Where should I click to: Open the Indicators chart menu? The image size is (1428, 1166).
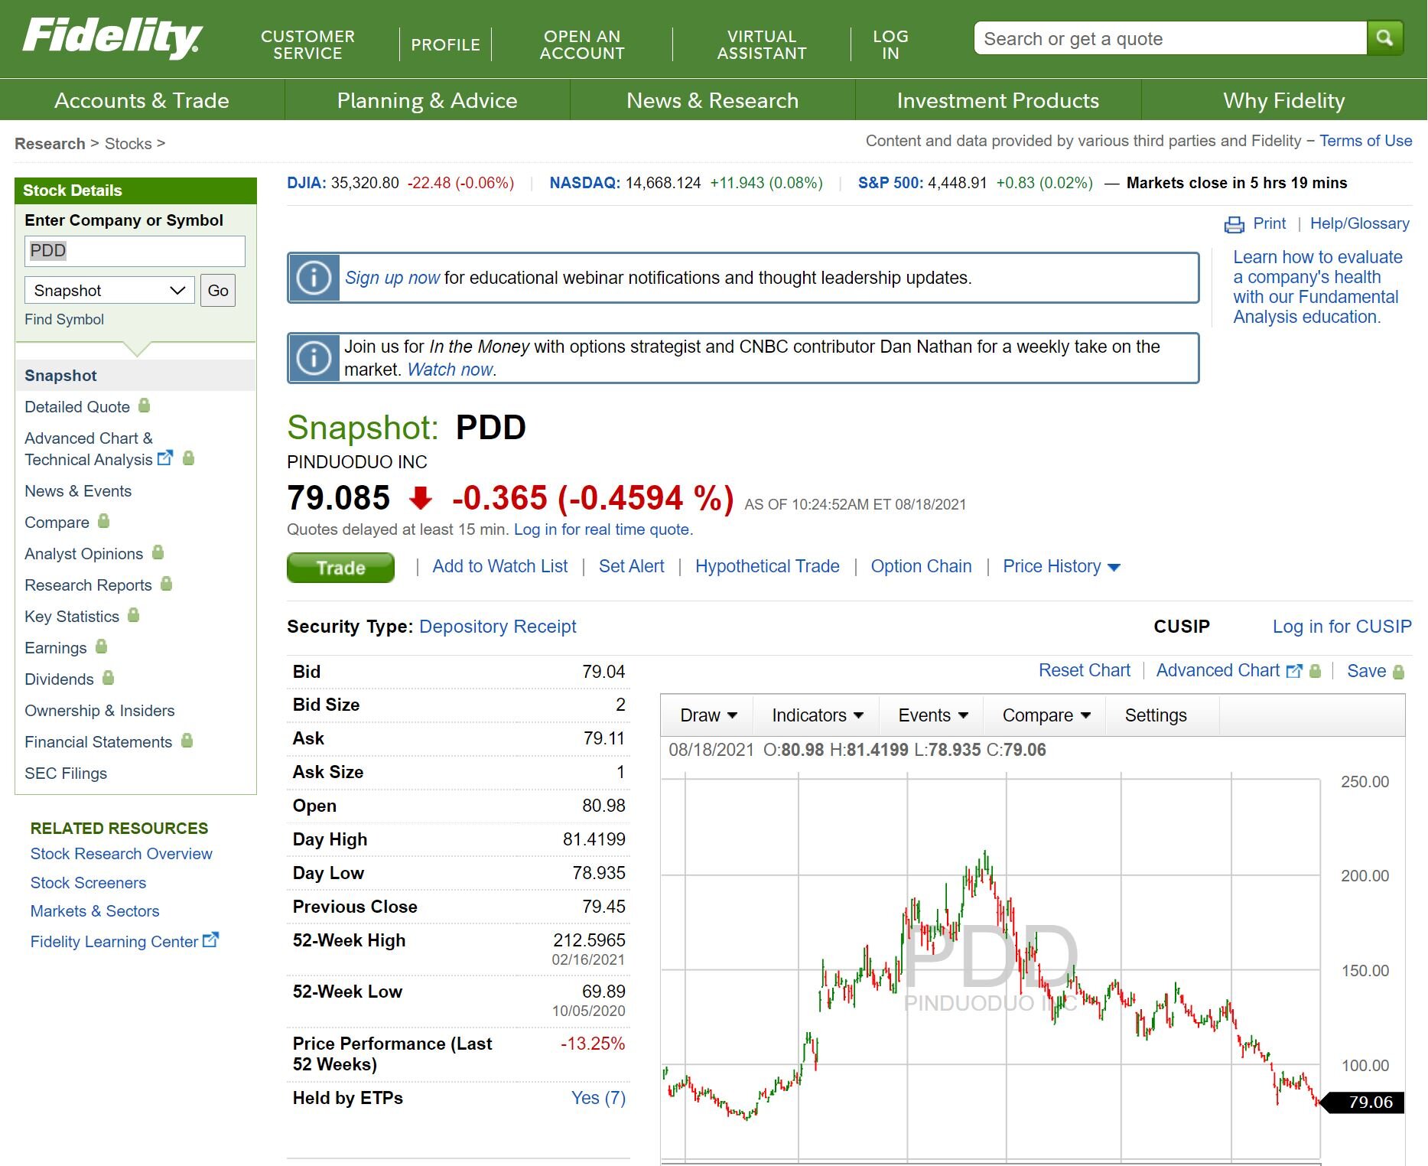(x=817, y=715)
